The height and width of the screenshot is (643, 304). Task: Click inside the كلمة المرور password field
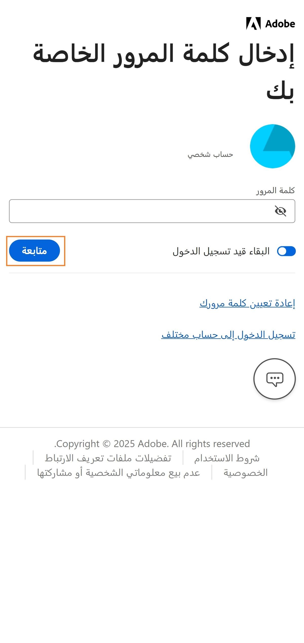pyautogui.click(x=152, y=211)
